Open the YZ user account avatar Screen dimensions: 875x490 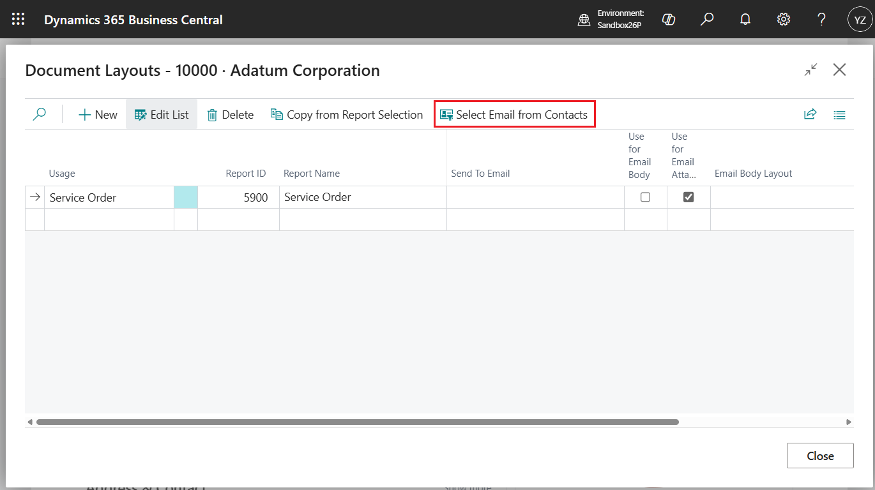pos(860,19)
